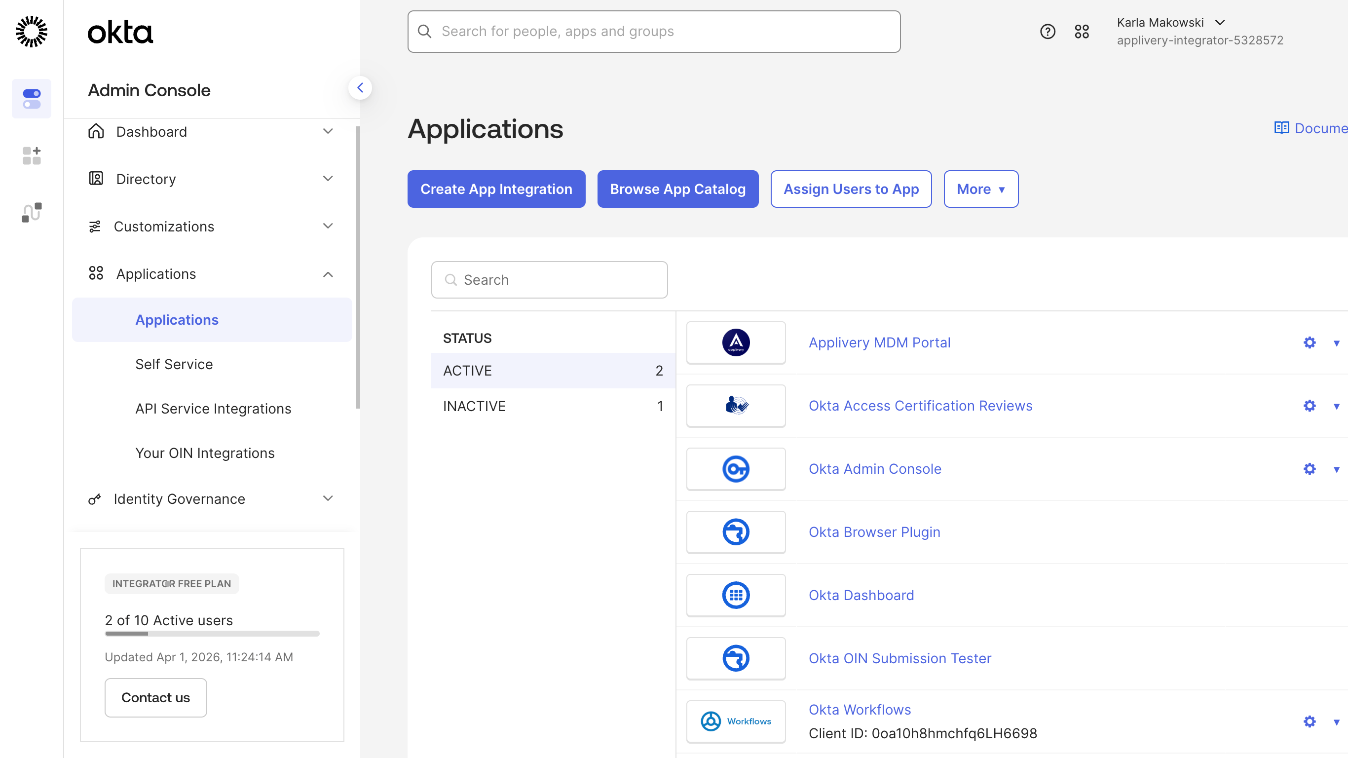Viewport: 1348px width, 758px height.
Task: Click the applications Search input field
Action: click(549, 279)
